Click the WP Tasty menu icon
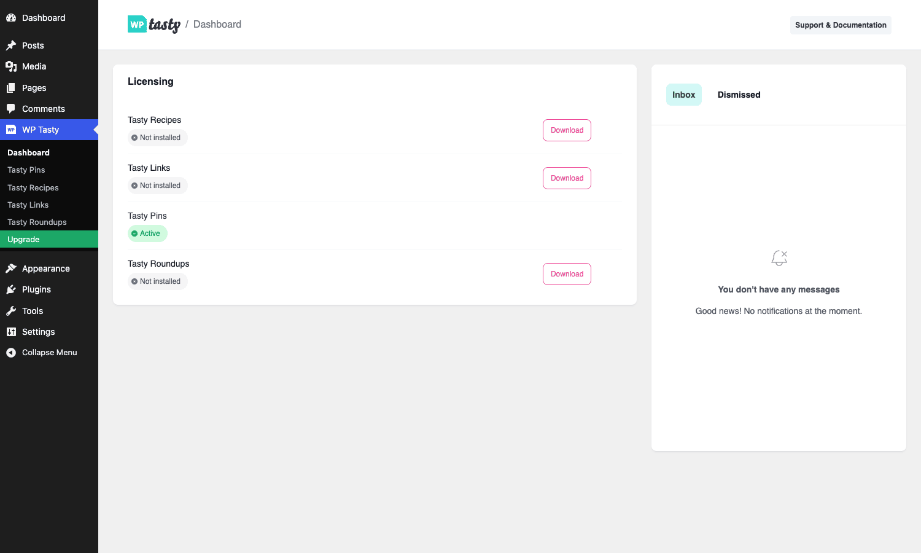921x553 pixels. click(x=11, y=130)
